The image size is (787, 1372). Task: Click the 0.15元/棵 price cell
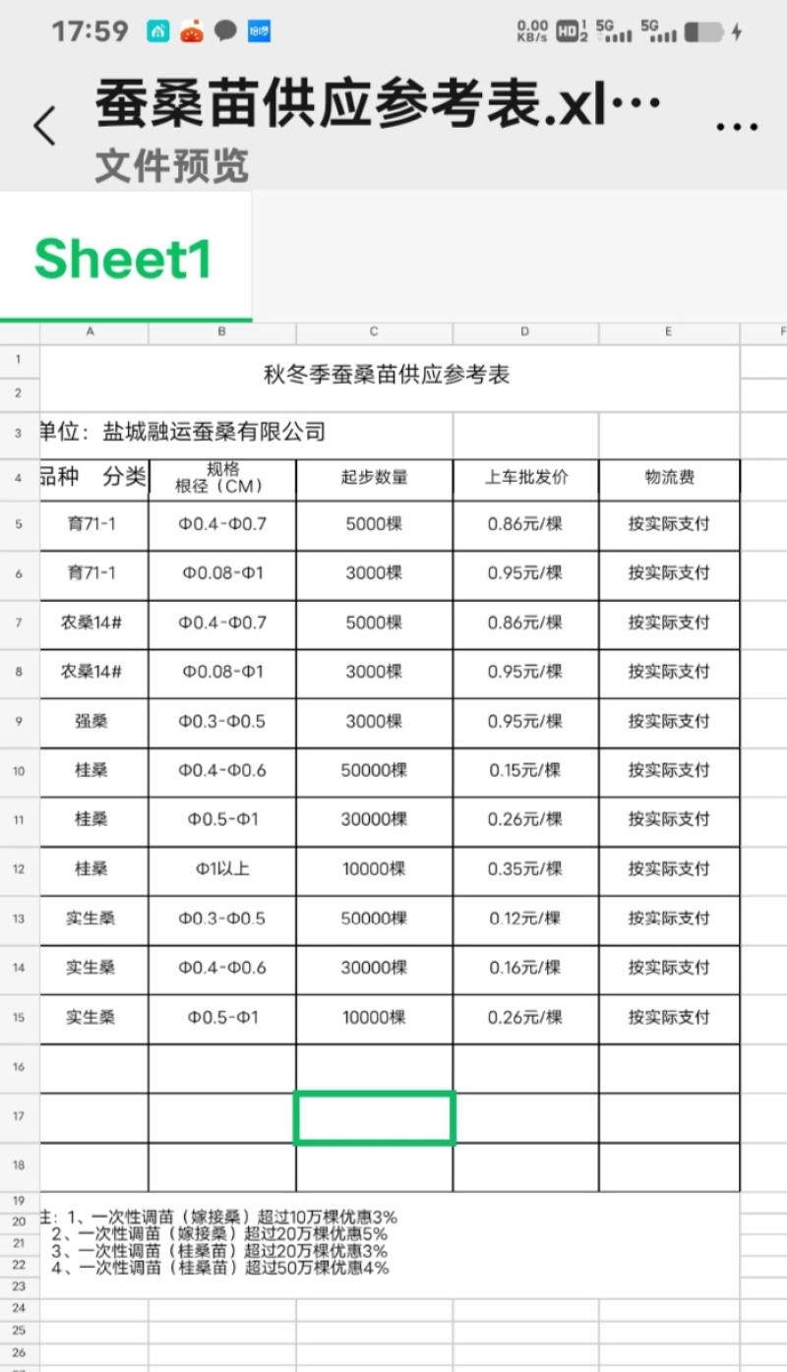[525, 771]
